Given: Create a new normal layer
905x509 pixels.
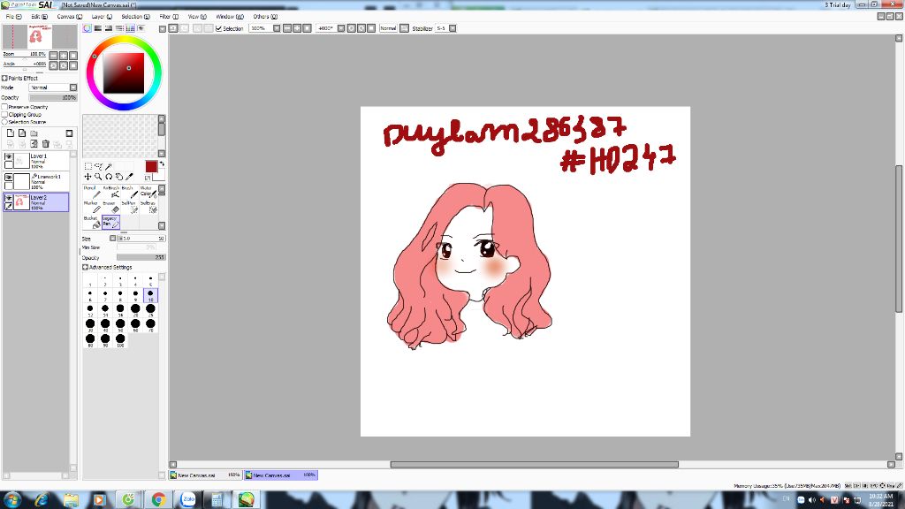Looking at the screenshot, I should (x=11, y=133).
